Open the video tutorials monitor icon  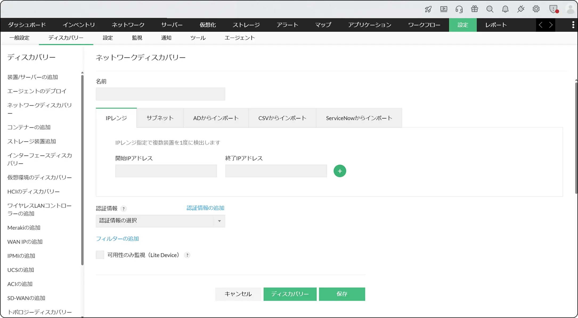tap(444, 9)
